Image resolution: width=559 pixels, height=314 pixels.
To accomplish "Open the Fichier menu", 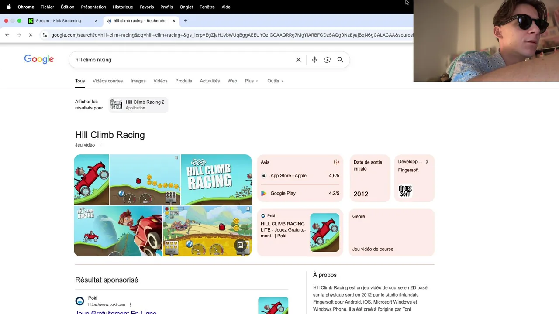I will (x=47, y=7).
